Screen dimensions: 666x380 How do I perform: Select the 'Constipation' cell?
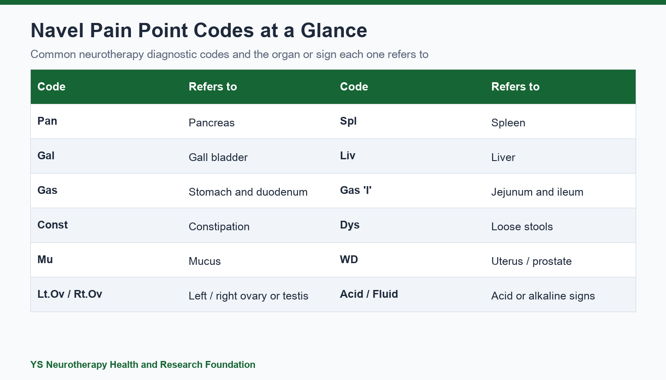point(258,225)
